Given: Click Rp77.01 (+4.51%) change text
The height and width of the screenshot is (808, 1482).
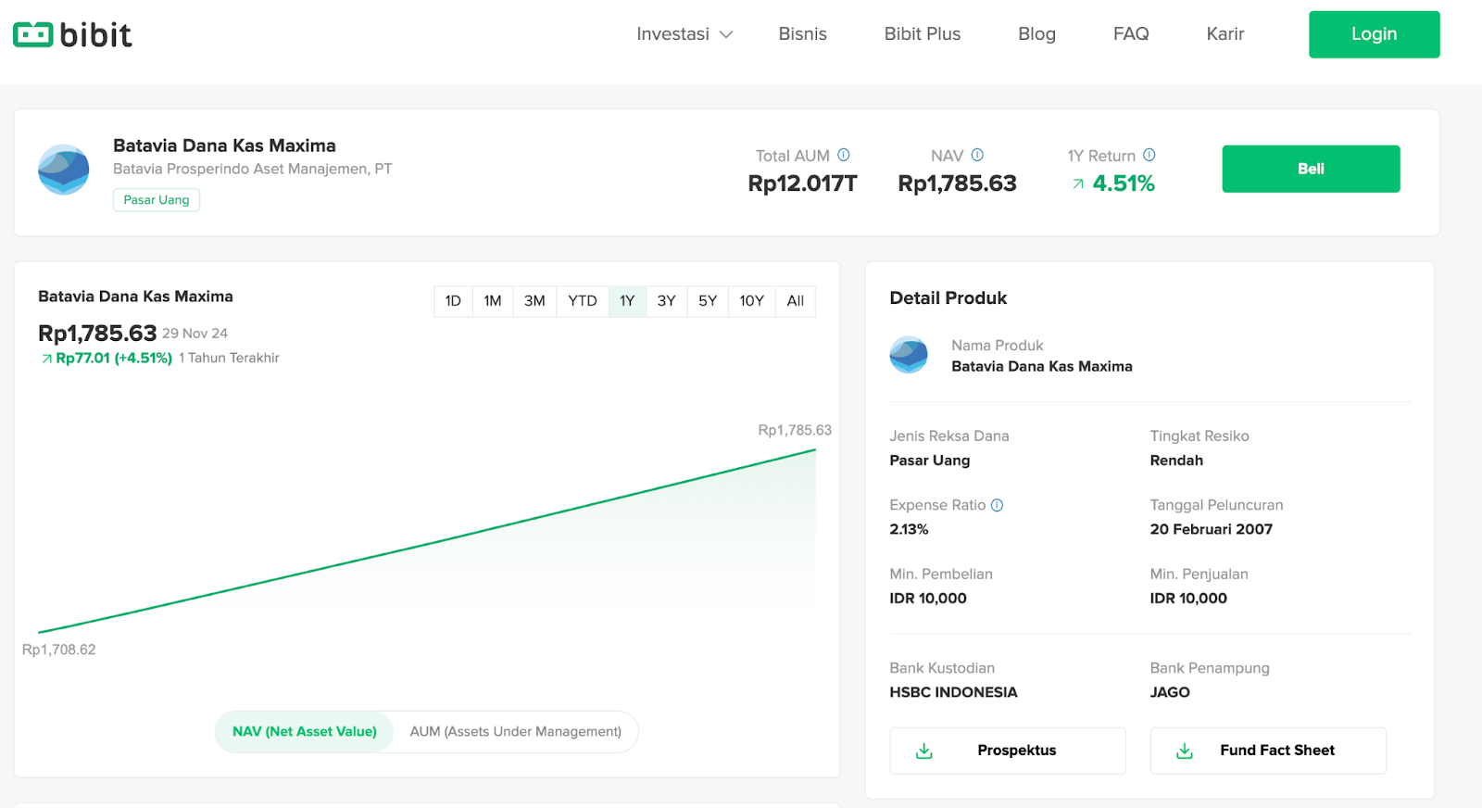Looking at the screenshot, I should (114, 359).
